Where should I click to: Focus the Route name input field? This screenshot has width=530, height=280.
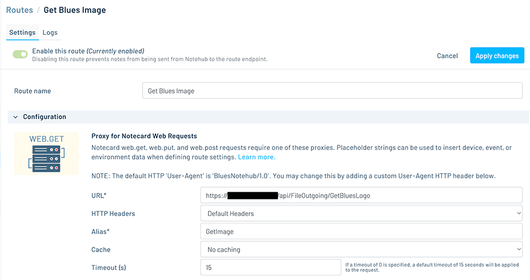pyautogui.click(x=332, y=91)
